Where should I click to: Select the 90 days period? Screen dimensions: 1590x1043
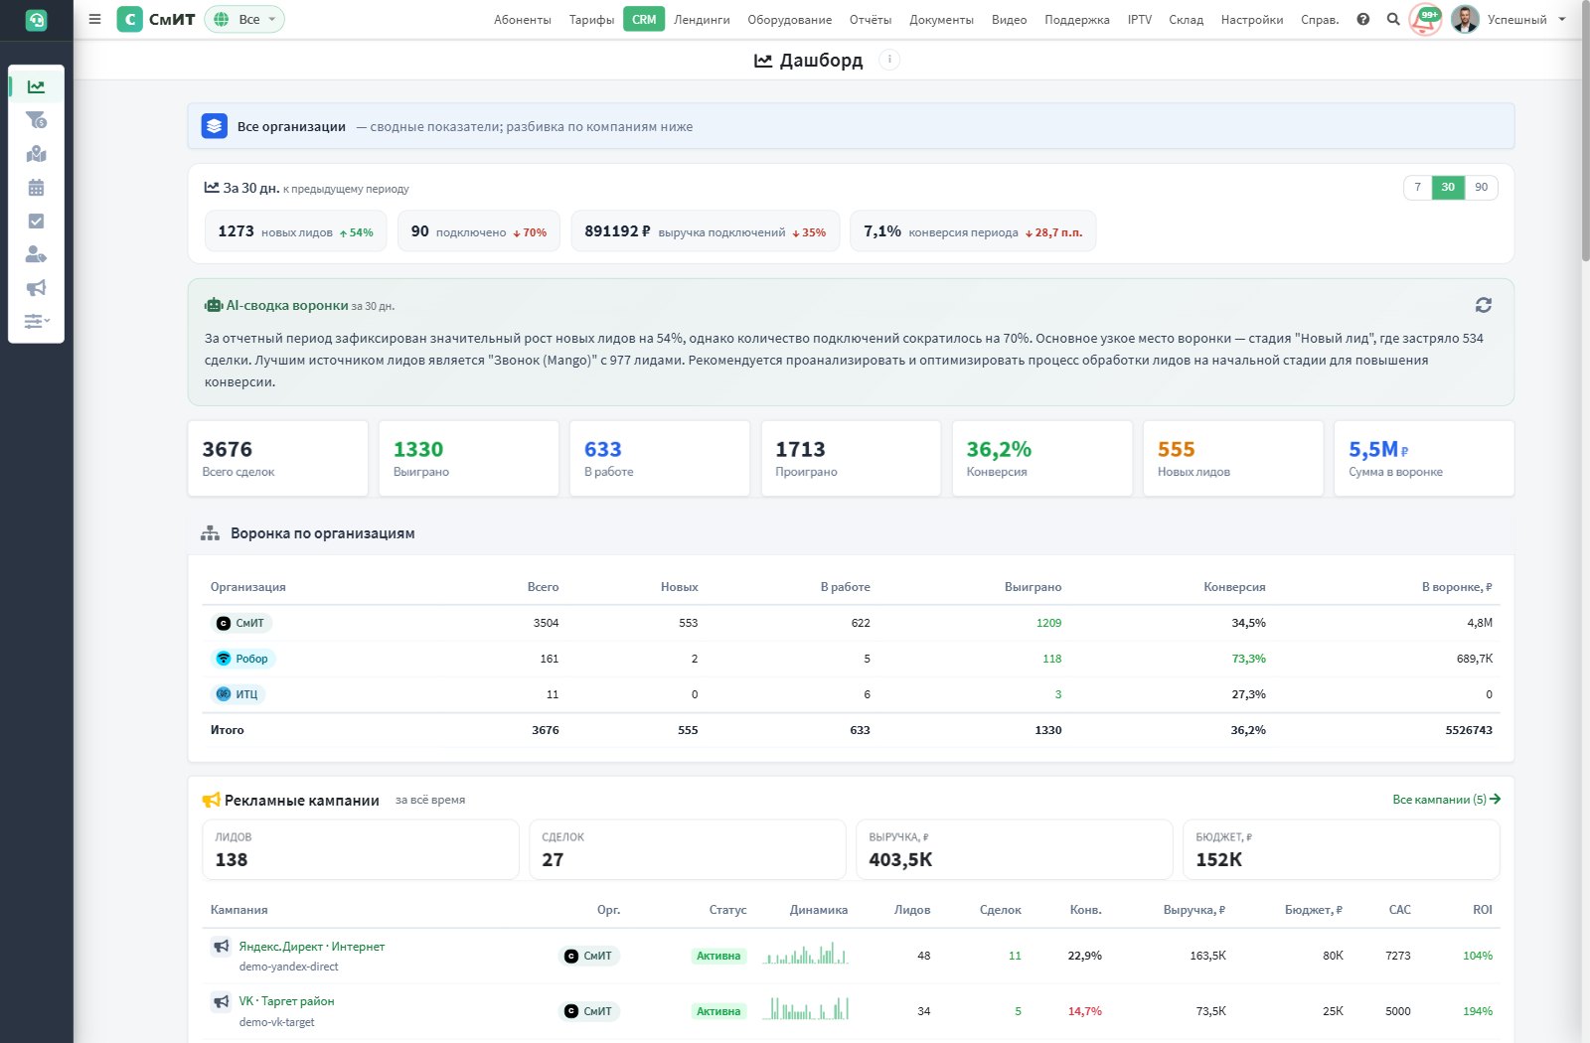pos(1481,187)
